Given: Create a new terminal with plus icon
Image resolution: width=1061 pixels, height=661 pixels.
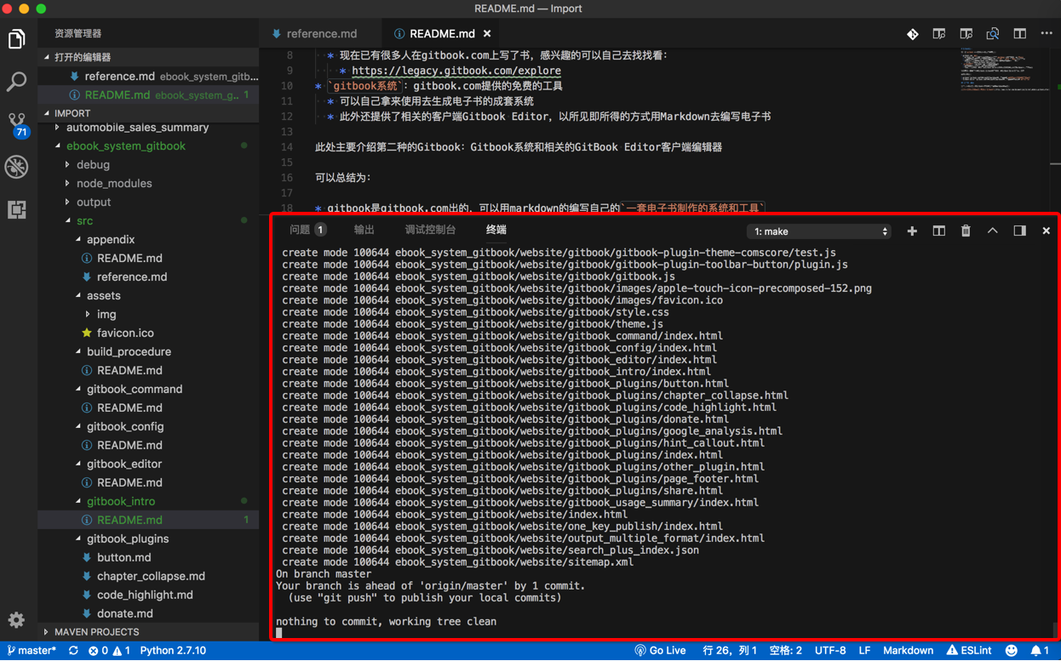Looking at the screenshot, I should [x=912, y=231].
